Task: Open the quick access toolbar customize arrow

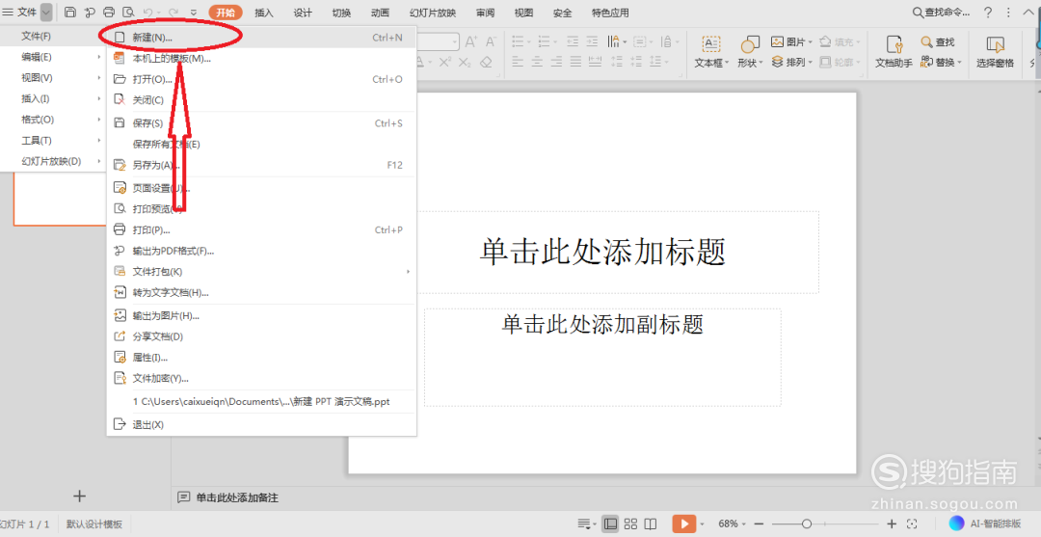Action: 193,12
